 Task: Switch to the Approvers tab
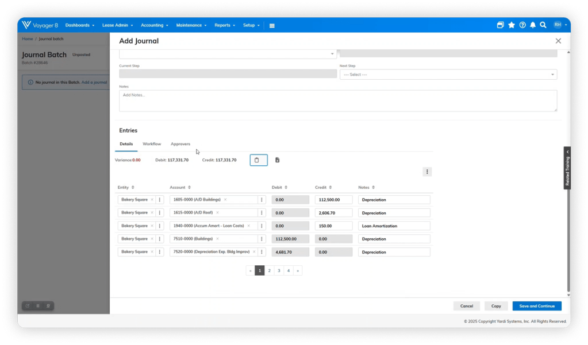[x=180, y=144]
